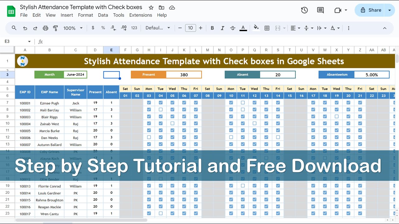Collapse the menus with up chevron
The height and width of the screenshot is (224, 399).
point(385,28)
